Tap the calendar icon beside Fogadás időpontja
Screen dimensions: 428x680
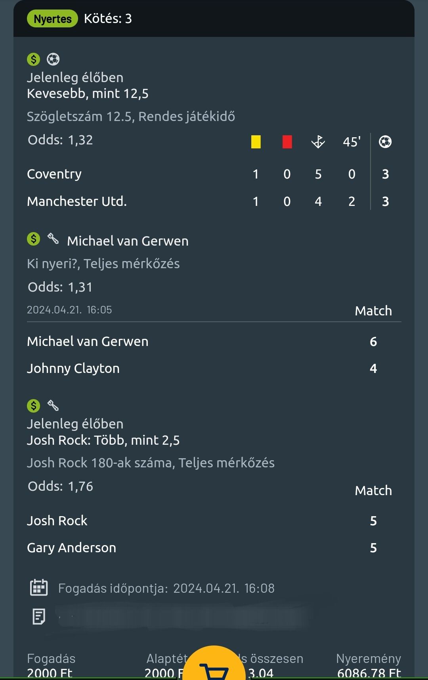[39, 588]
